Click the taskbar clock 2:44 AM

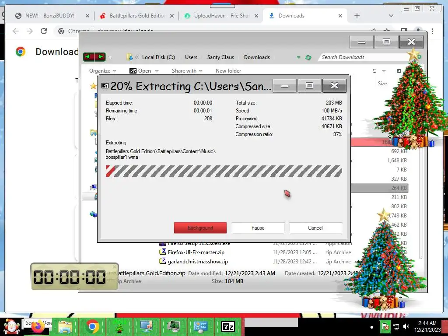pos(427,323)
